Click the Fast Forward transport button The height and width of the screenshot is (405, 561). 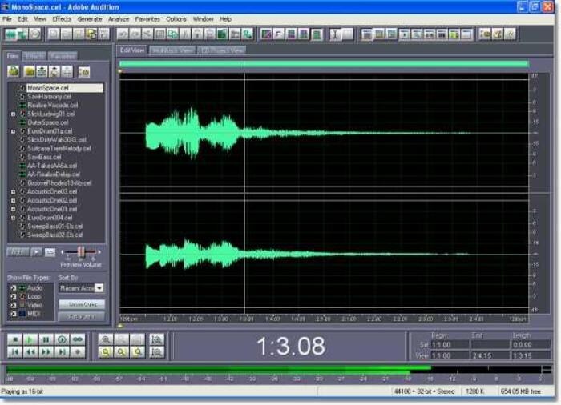pyautogui.click(x=46, y=352)
